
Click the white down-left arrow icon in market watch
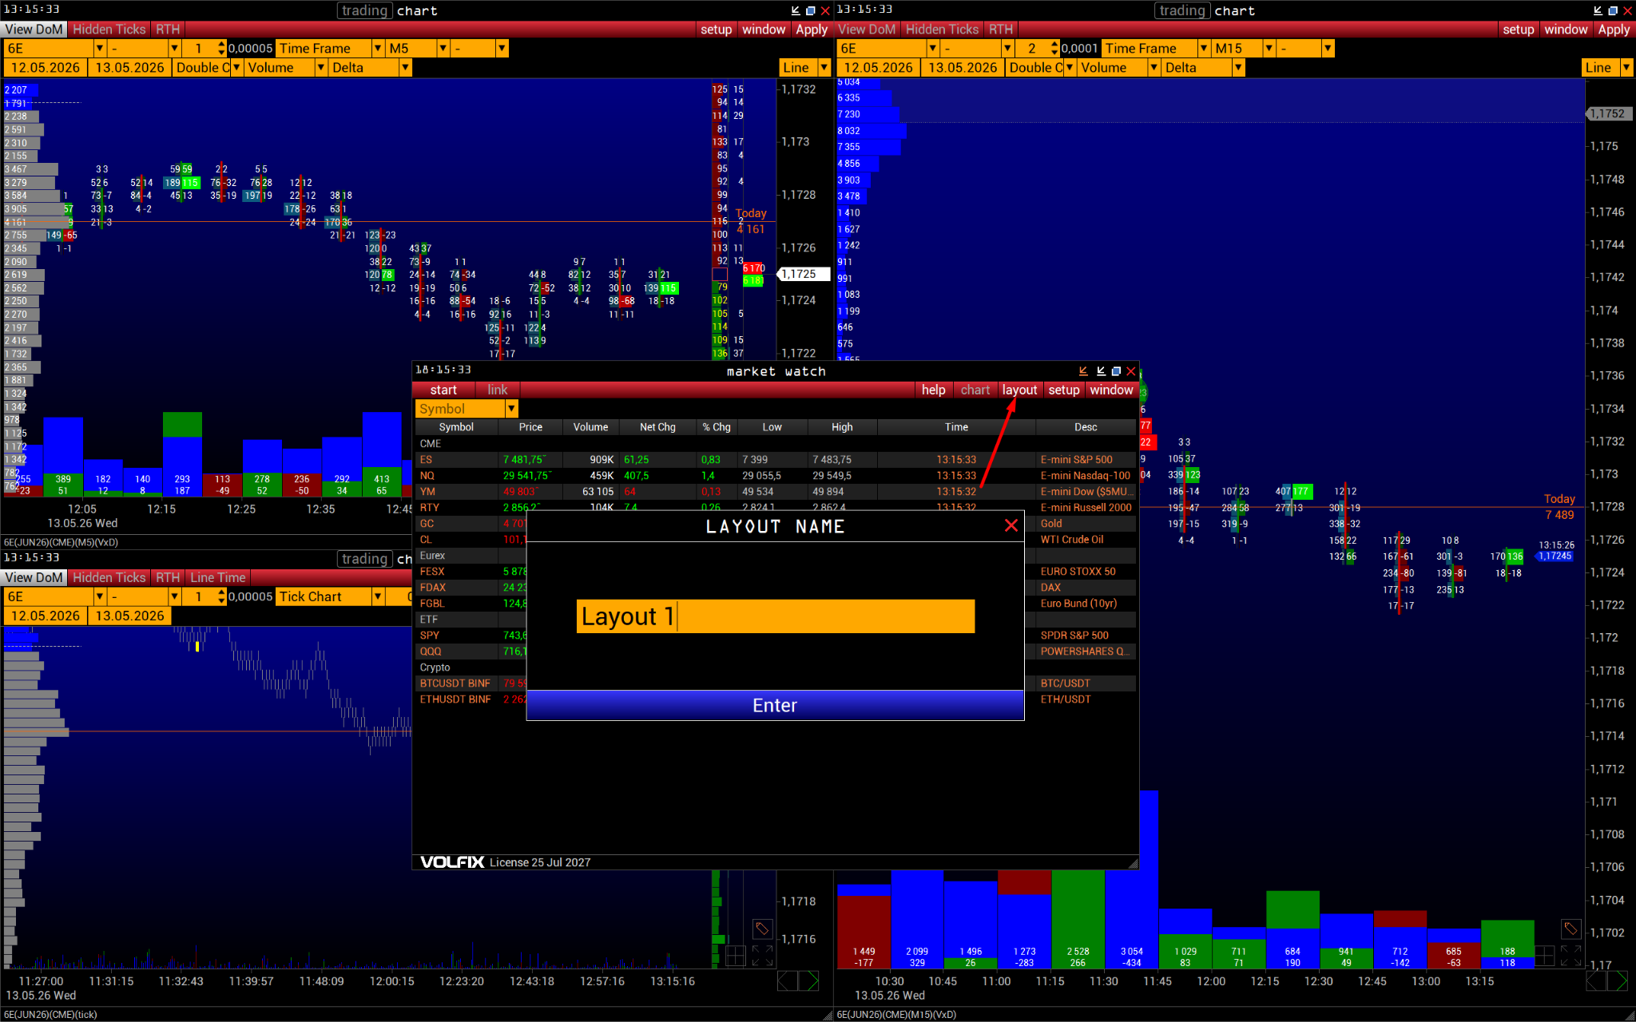pyautogui.click(x=1101, y=371)
